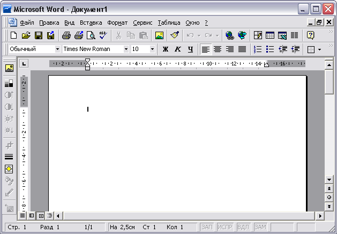Open the Файл menu
337x234 pixels.
coord(27,23)
